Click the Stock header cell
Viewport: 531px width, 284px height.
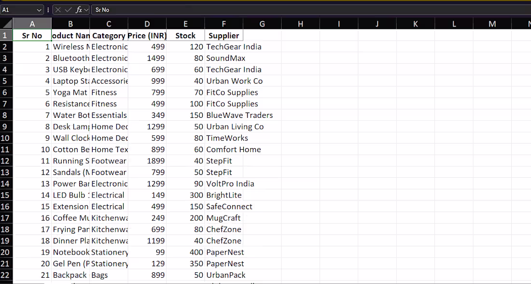click(x=185, y=35)
